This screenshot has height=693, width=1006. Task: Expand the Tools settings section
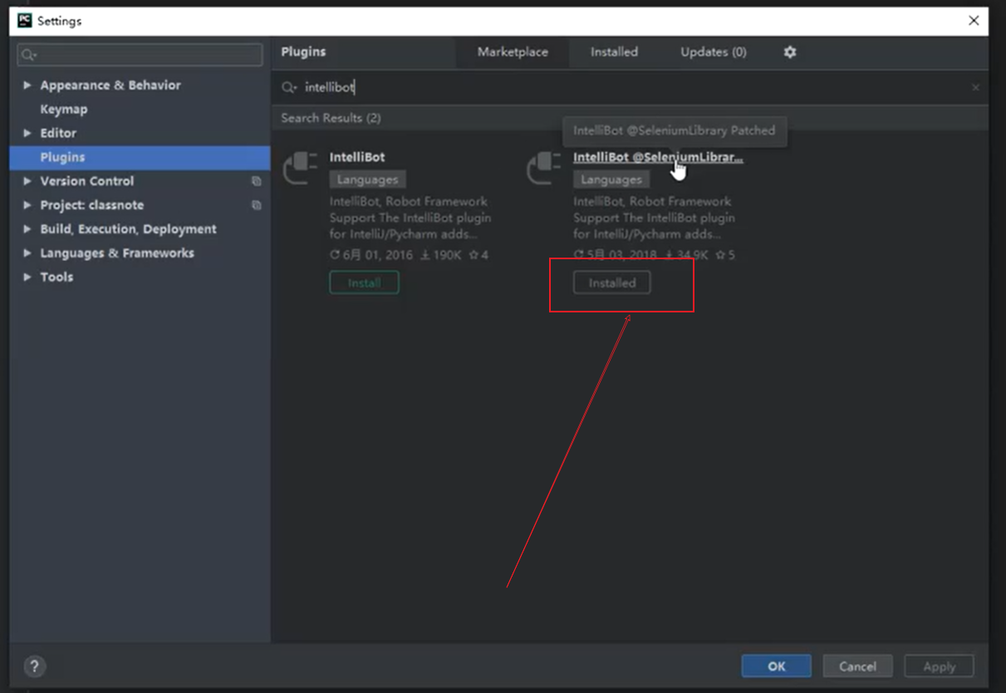tap(27, 278)
